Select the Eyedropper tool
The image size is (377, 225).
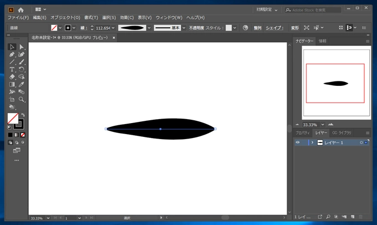pyautogui.click(x=22, y=84)
